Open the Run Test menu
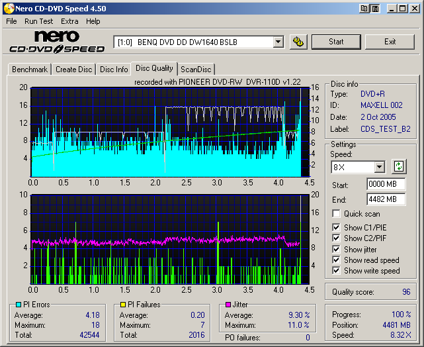This screenshot has height=347, width=424. pyautogui.click(x=39, y=21)
